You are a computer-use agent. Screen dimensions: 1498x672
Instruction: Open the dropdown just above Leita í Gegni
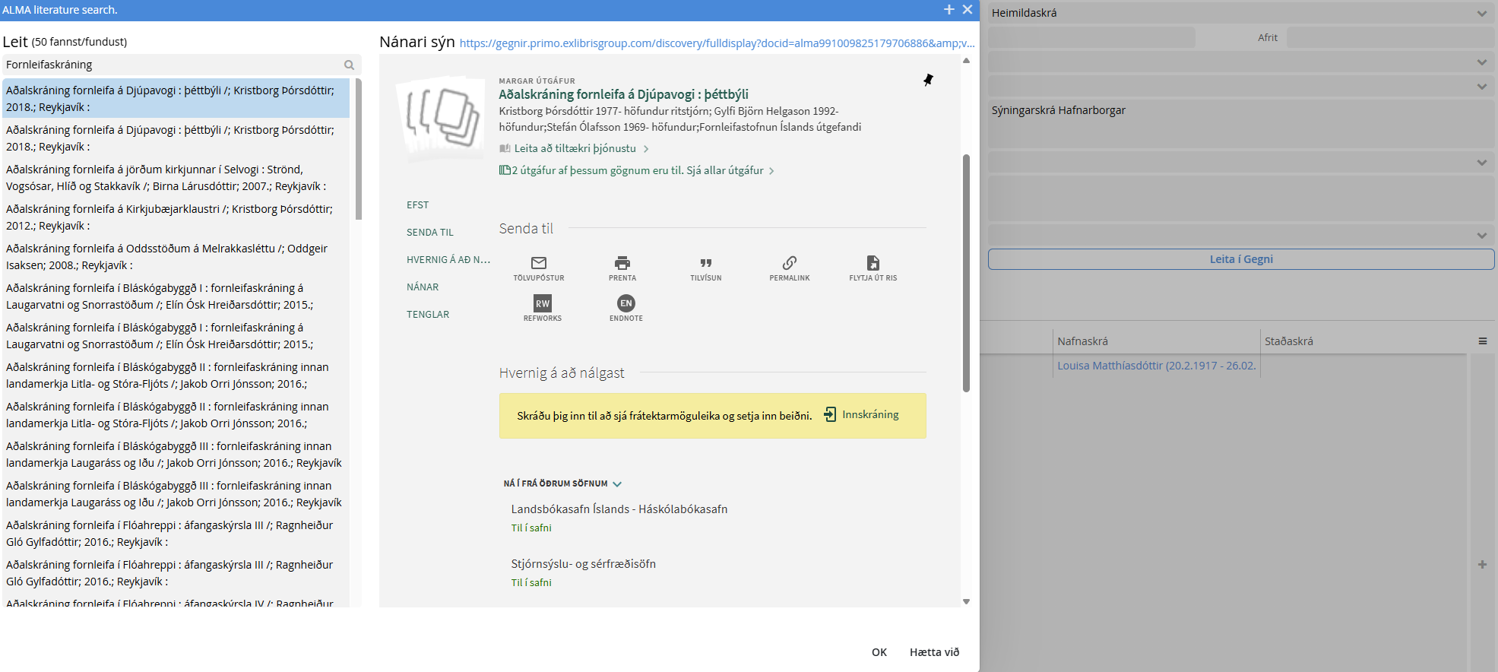point(1482,236)
